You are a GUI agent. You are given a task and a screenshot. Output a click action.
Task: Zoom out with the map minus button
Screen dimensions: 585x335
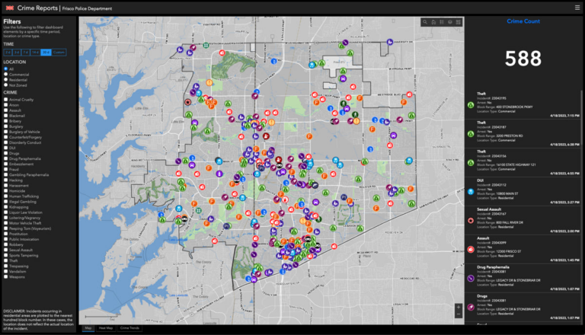(x=459, y=314)
